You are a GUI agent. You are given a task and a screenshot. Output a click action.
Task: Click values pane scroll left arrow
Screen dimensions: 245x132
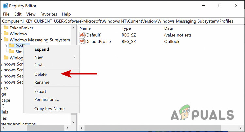tap(81, 128)
